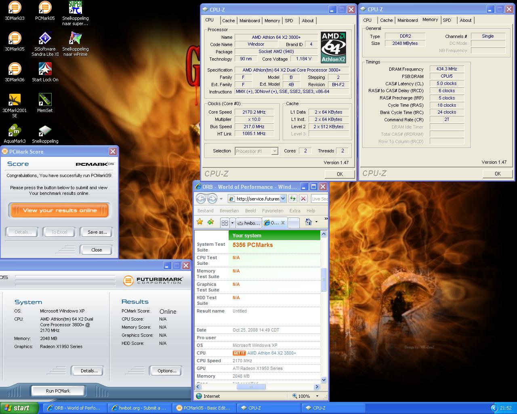Open the 3DMark05 desktop shortcut
This screenshot has width=517, height=414.
coord(15,41)
